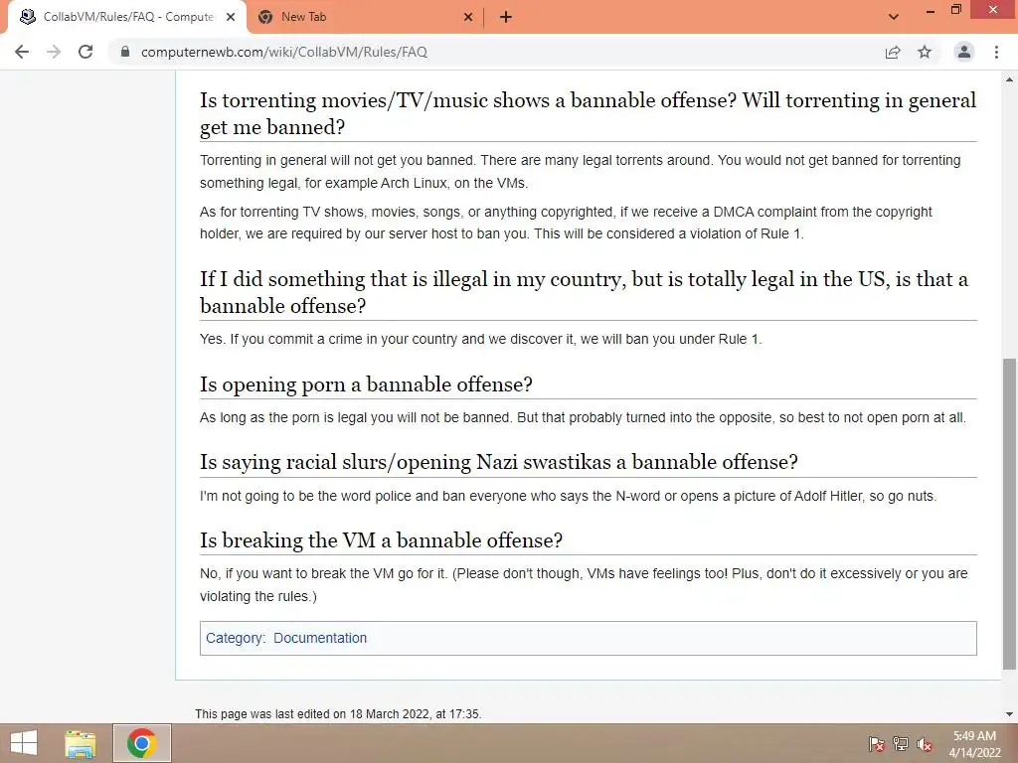This screenshot has width=1018, height=763.
Task: Open the Action Center flag icon
Action: (877, 744)
